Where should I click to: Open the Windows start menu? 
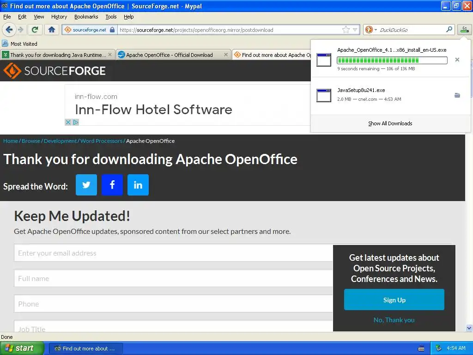(22, 349)
